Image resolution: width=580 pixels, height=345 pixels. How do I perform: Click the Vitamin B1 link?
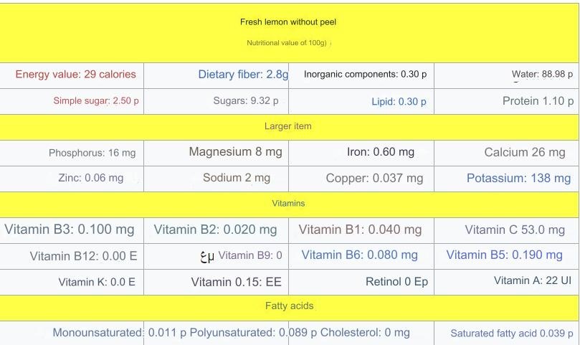(x=360, y=230)
